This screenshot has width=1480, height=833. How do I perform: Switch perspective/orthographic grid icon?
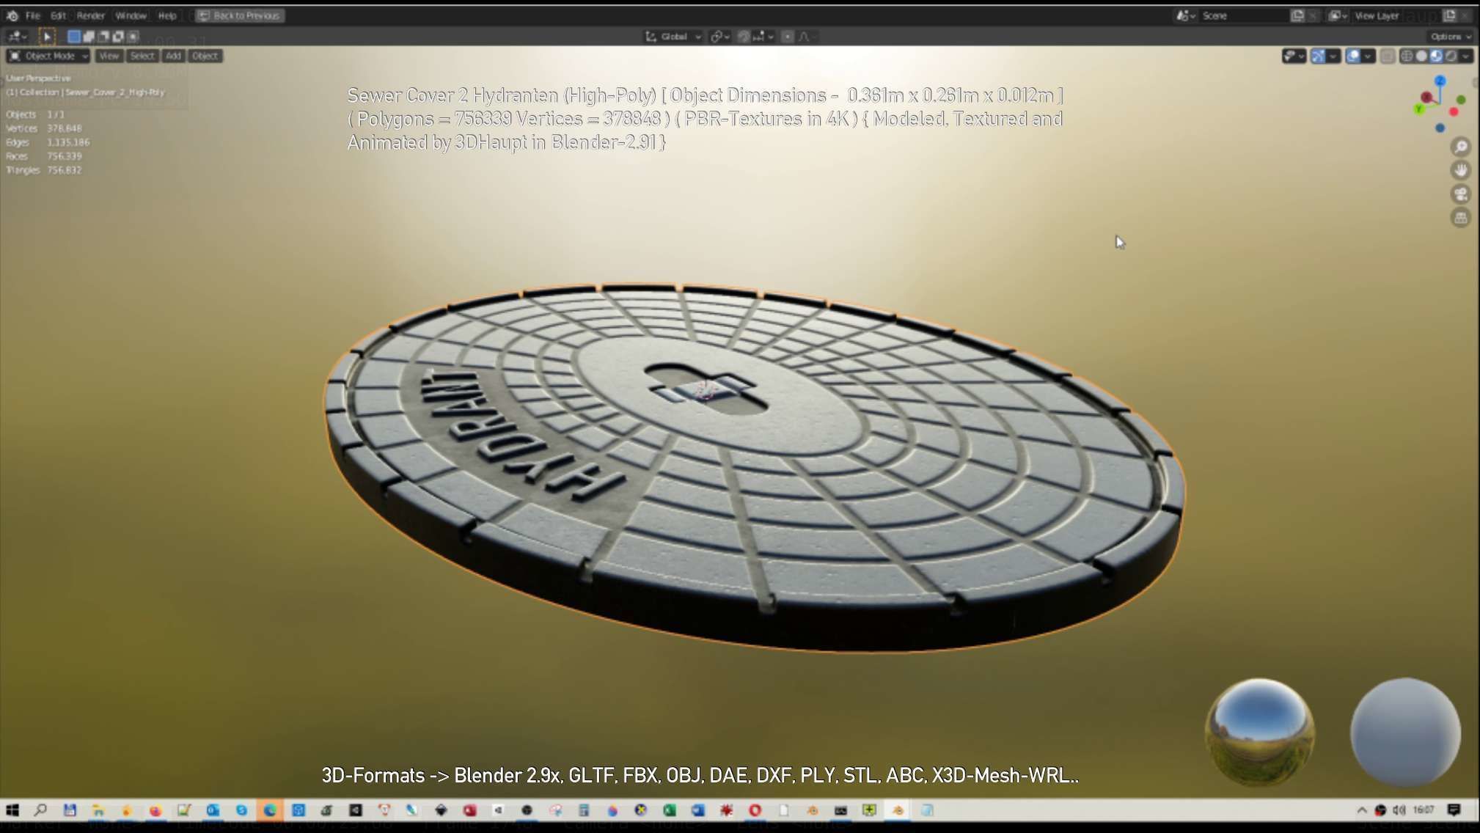1461,218
